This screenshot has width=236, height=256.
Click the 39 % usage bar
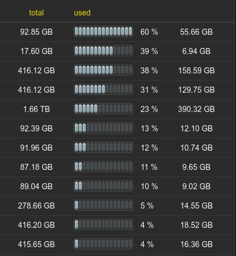(103, 51)
